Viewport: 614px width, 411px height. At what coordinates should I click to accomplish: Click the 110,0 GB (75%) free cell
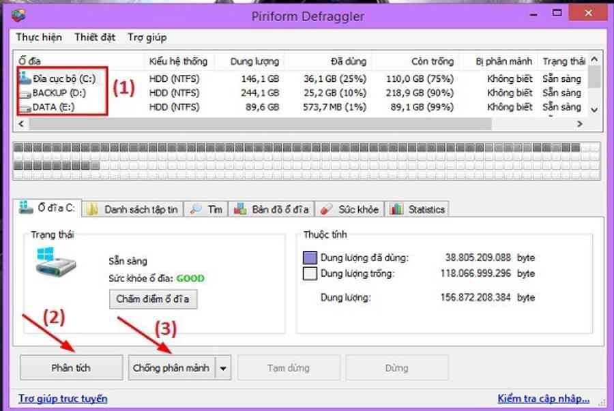(420, 79)
